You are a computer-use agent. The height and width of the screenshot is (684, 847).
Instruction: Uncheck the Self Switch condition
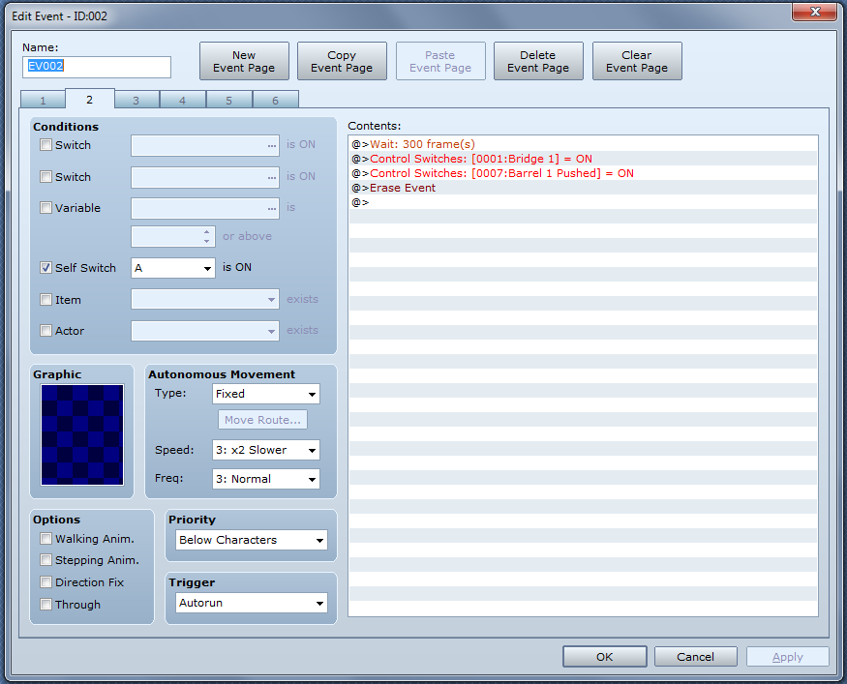coord(46,268)
